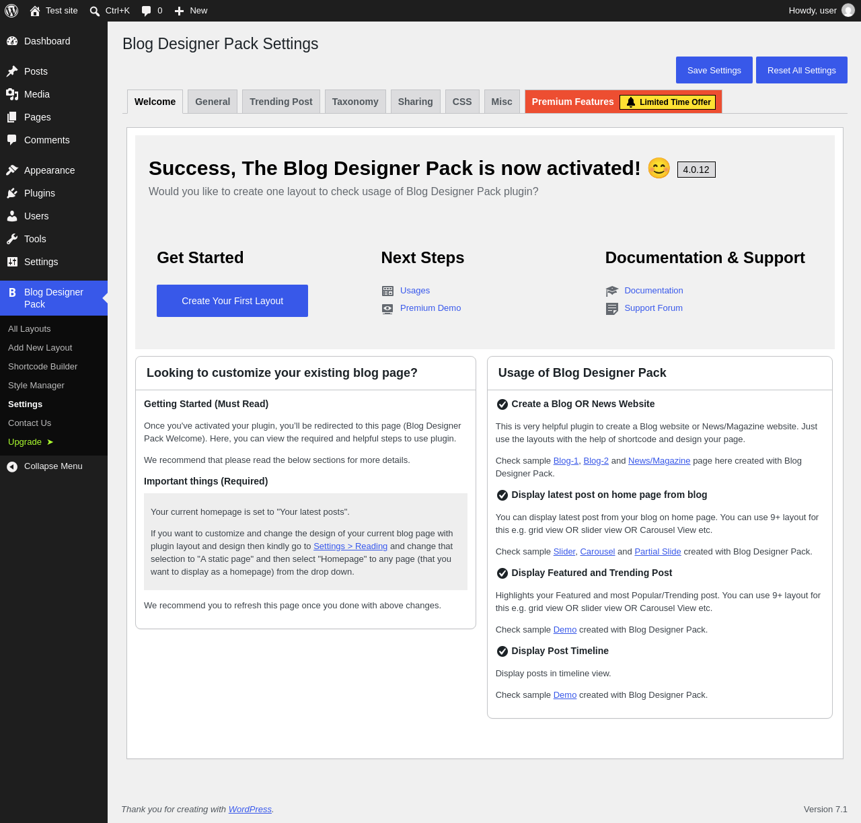The height and width of the screenshot is (823, 861).
Task: Click the Limited Time Offer bell icon
Action: click(631, 102)
